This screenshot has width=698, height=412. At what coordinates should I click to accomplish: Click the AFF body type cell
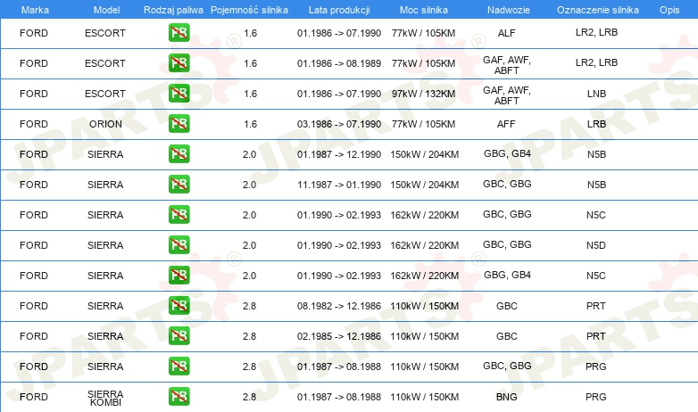click(506, 124)
